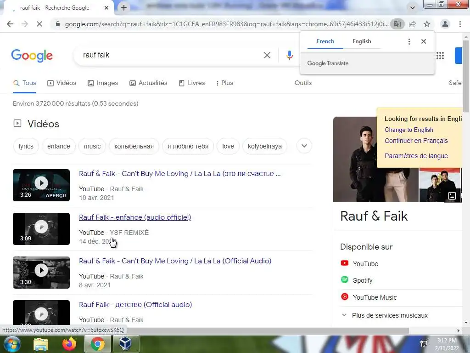Open the Outils search tools
470x353 pixels.
[303, 83]
